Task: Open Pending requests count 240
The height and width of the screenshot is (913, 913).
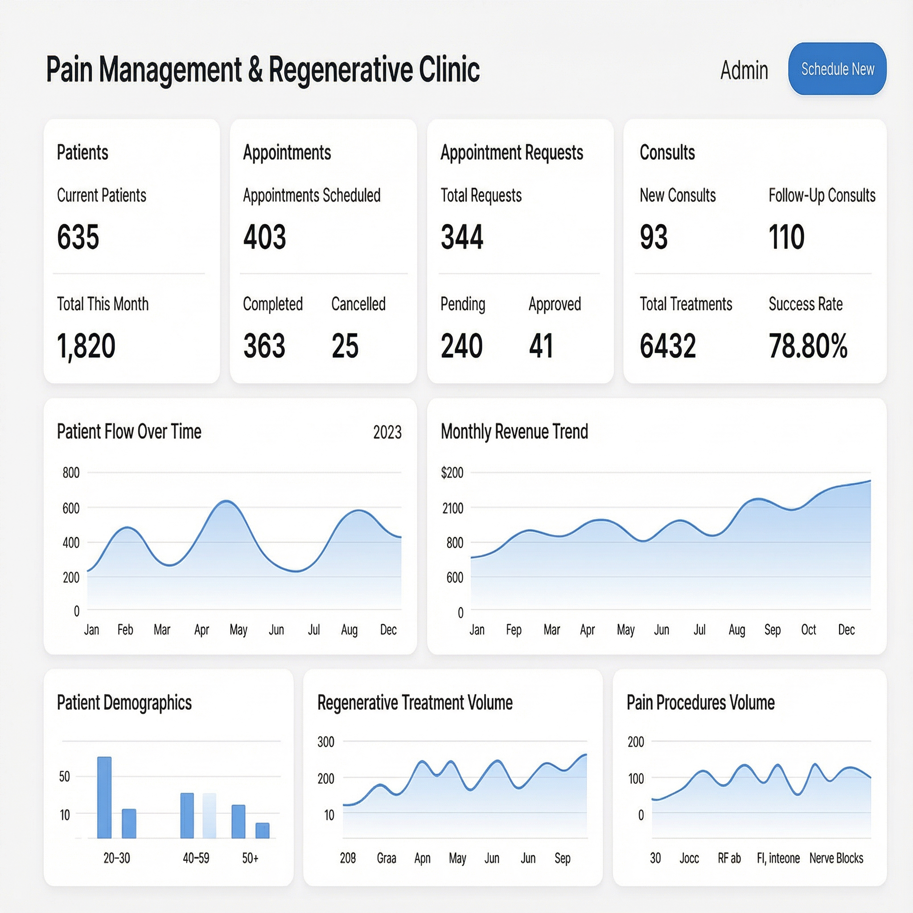Action: point(461,345)
